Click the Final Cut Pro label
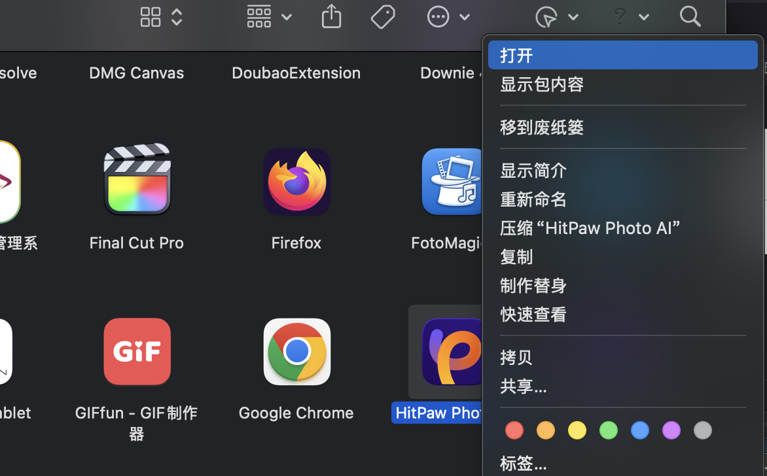The image size is (767, 476). pyautogui.click(x=137, y=243)
